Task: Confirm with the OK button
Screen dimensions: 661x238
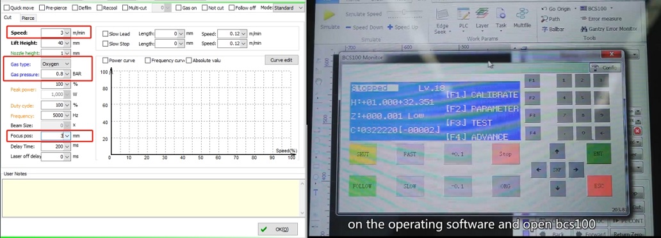Action: (x=278, y=229)
